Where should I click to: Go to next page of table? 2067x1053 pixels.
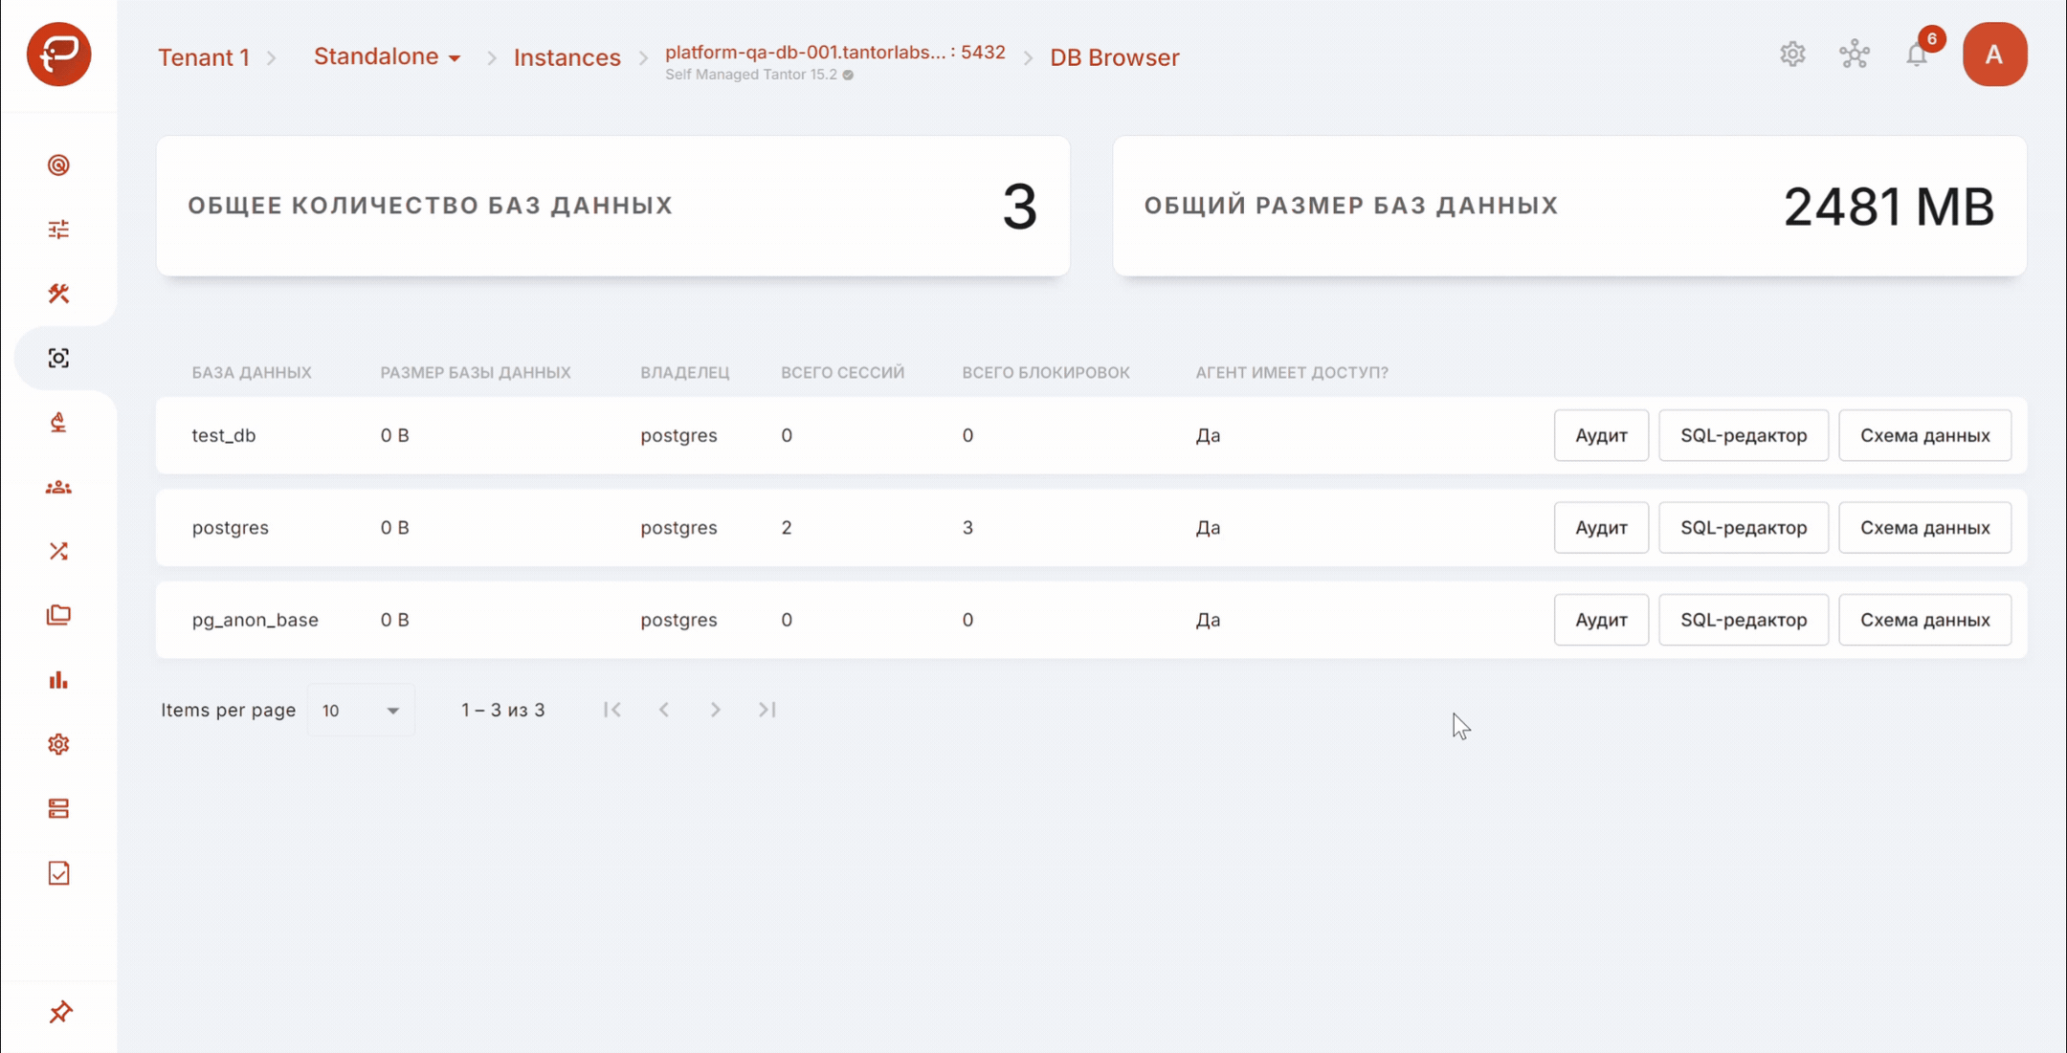tap(715, 710)
